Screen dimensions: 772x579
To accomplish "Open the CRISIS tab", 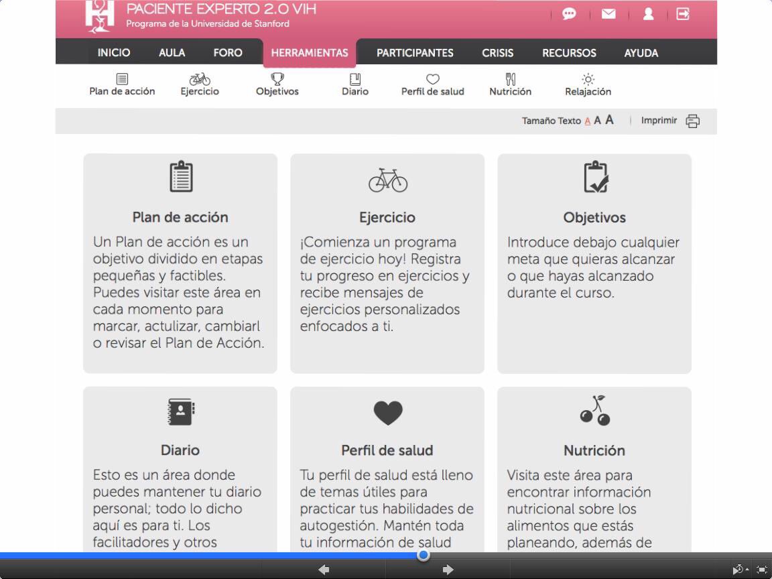I will coord(498,53).
